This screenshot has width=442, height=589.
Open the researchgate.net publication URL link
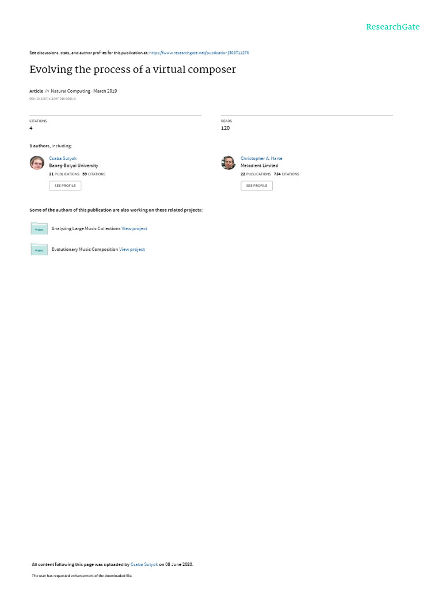pos(199,53)
